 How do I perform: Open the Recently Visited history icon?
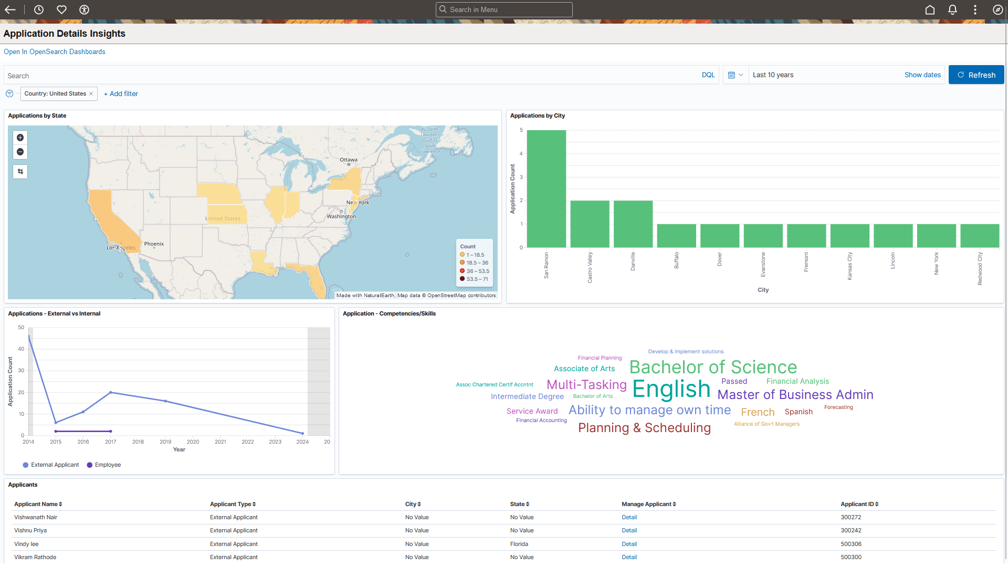tap(38, 9)
